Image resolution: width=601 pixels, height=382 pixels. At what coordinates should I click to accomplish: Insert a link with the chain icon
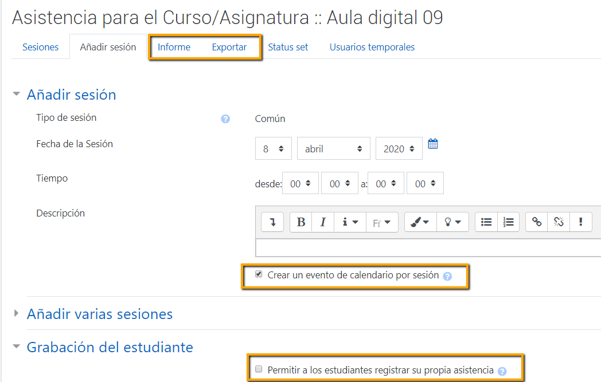(x=537, y=222)
